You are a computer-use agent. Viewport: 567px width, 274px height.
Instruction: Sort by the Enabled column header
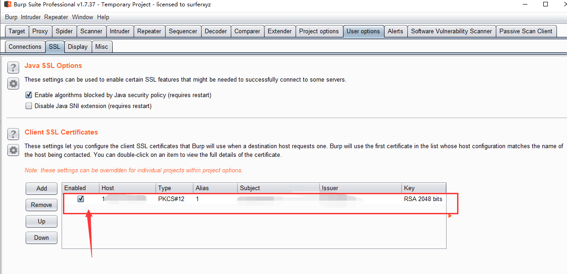(81, 188)
